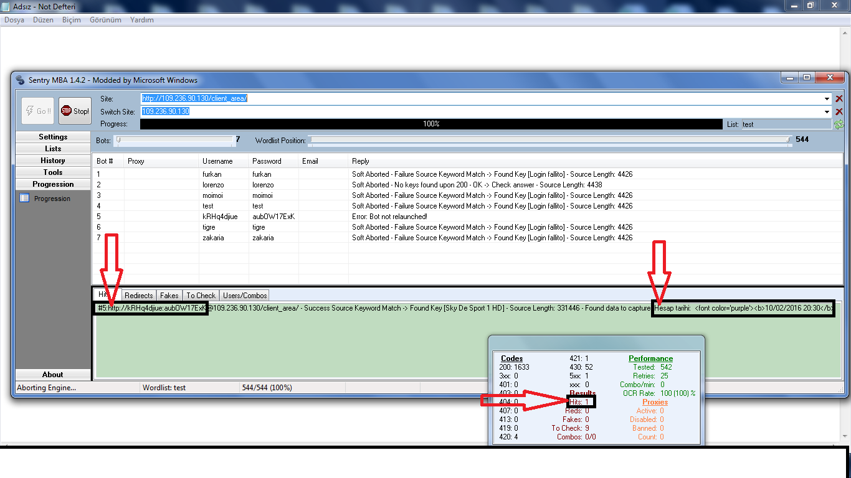Open the History panel button
This screenshot has height=478, width=851.
click(x=53, y=161)
